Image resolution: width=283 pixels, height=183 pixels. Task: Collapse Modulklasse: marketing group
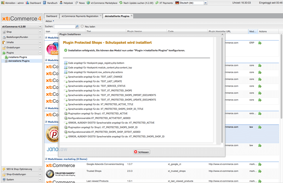(x=46, y=159)
